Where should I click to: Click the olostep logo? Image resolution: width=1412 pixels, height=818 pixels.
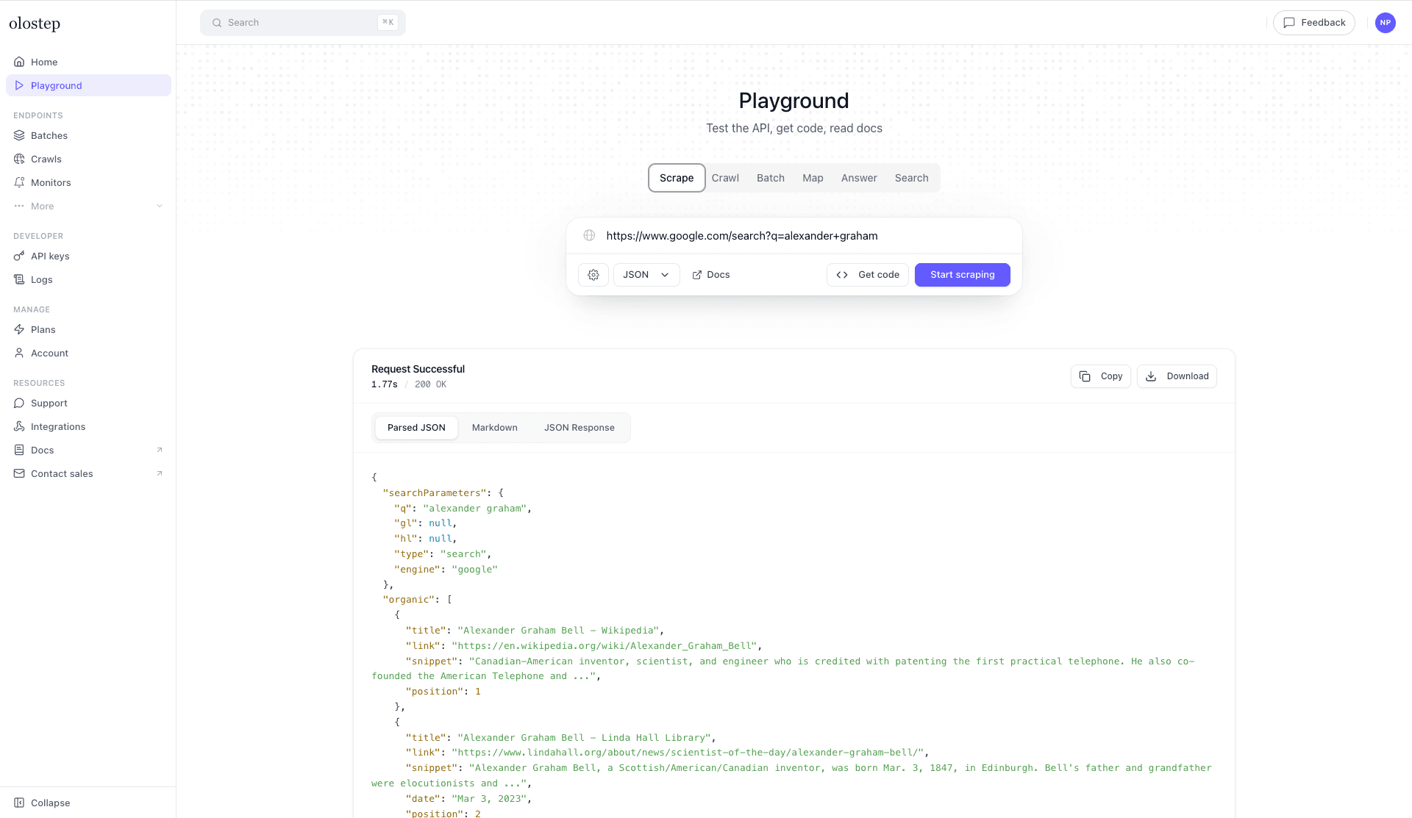(x=35, y=24)
